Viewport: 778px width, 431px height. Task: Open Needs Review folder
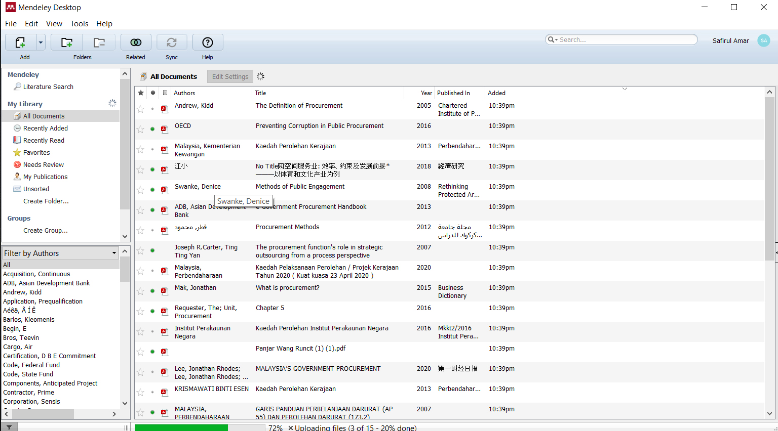[44, 165]
